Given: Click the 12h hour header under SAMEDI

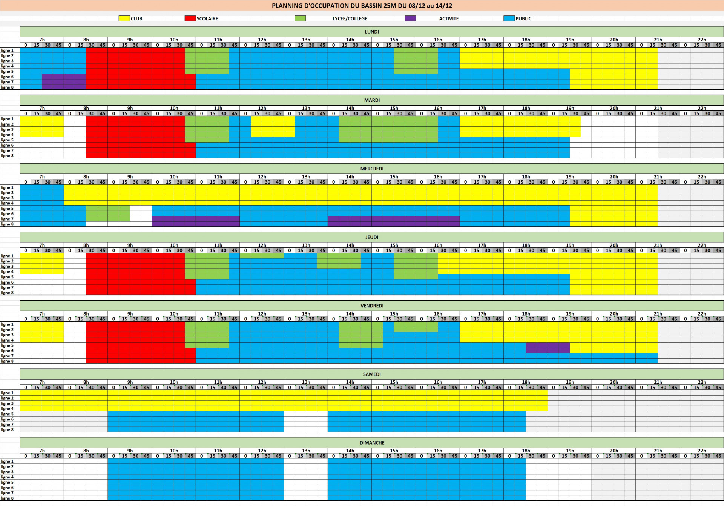Looking at the screenshot, I should click(262, 382).
